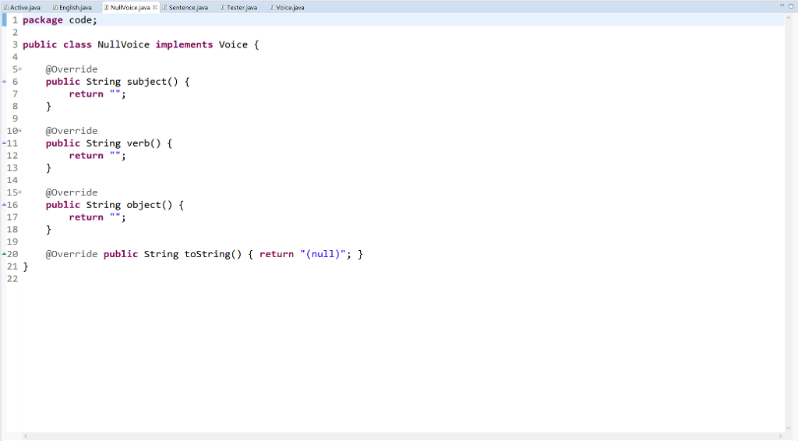
Task: Click the 'object()' method name
Action: [x=149, y=204]
